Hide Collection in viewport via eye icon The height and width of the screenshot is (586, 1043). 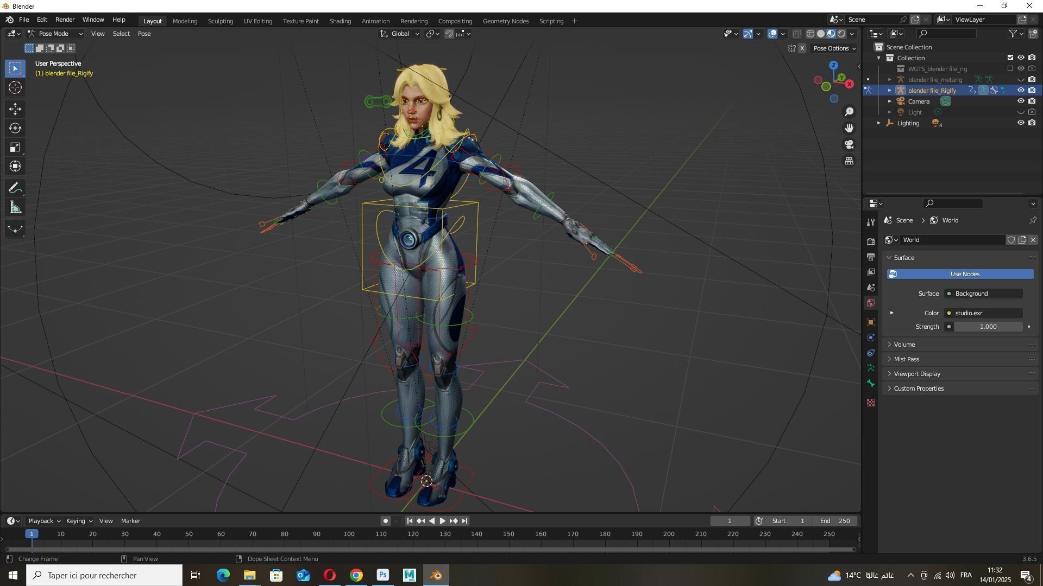(1021, 58)
